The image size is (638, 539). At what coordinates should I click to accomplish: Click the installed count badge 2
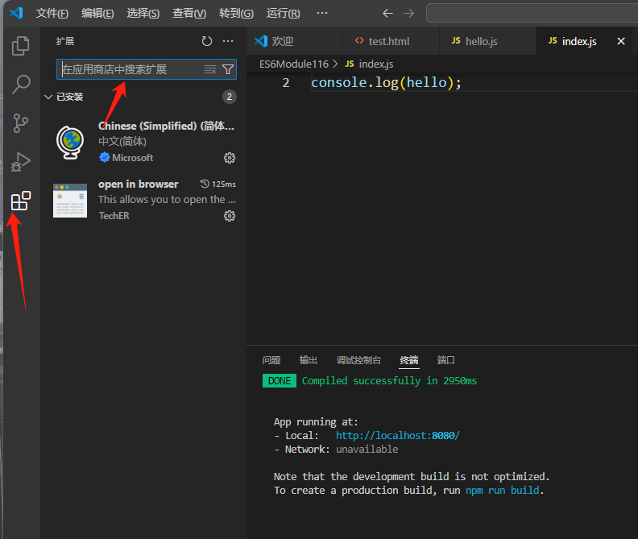click(x=229, y=97)
